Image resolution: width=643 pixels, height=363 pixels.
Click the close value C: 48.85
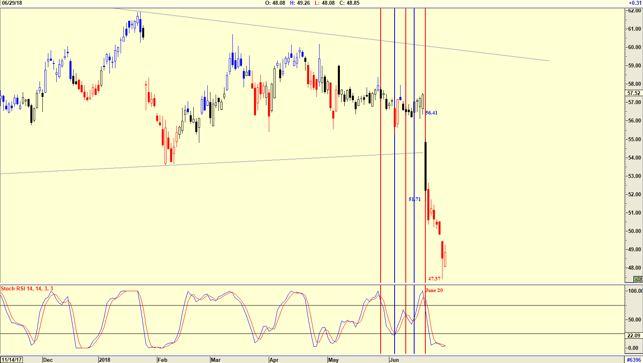click(x=349, y=3)
